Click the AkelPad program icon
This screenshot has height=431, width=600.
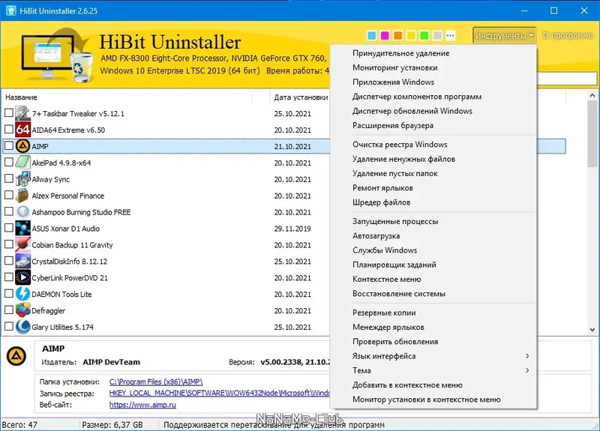tap(22, 163)
